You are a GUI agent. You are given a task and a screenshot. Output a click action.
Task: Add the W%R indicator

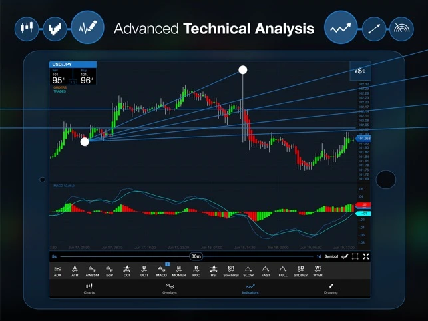318,271
